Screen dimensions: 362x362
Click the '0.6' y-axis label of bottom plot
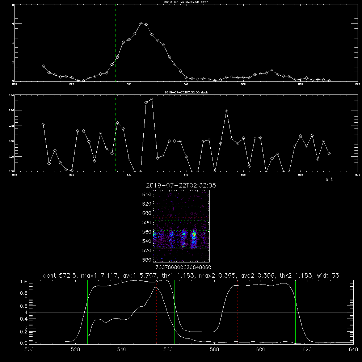tap(24, 306)
